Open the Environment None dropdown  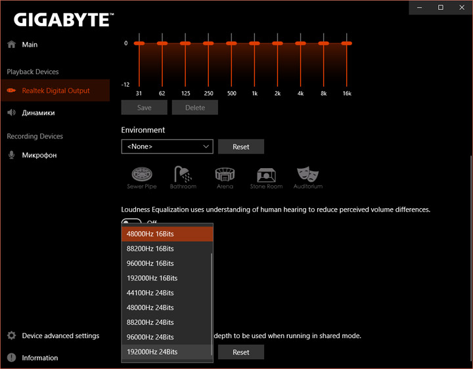click(x=167, y=146)
